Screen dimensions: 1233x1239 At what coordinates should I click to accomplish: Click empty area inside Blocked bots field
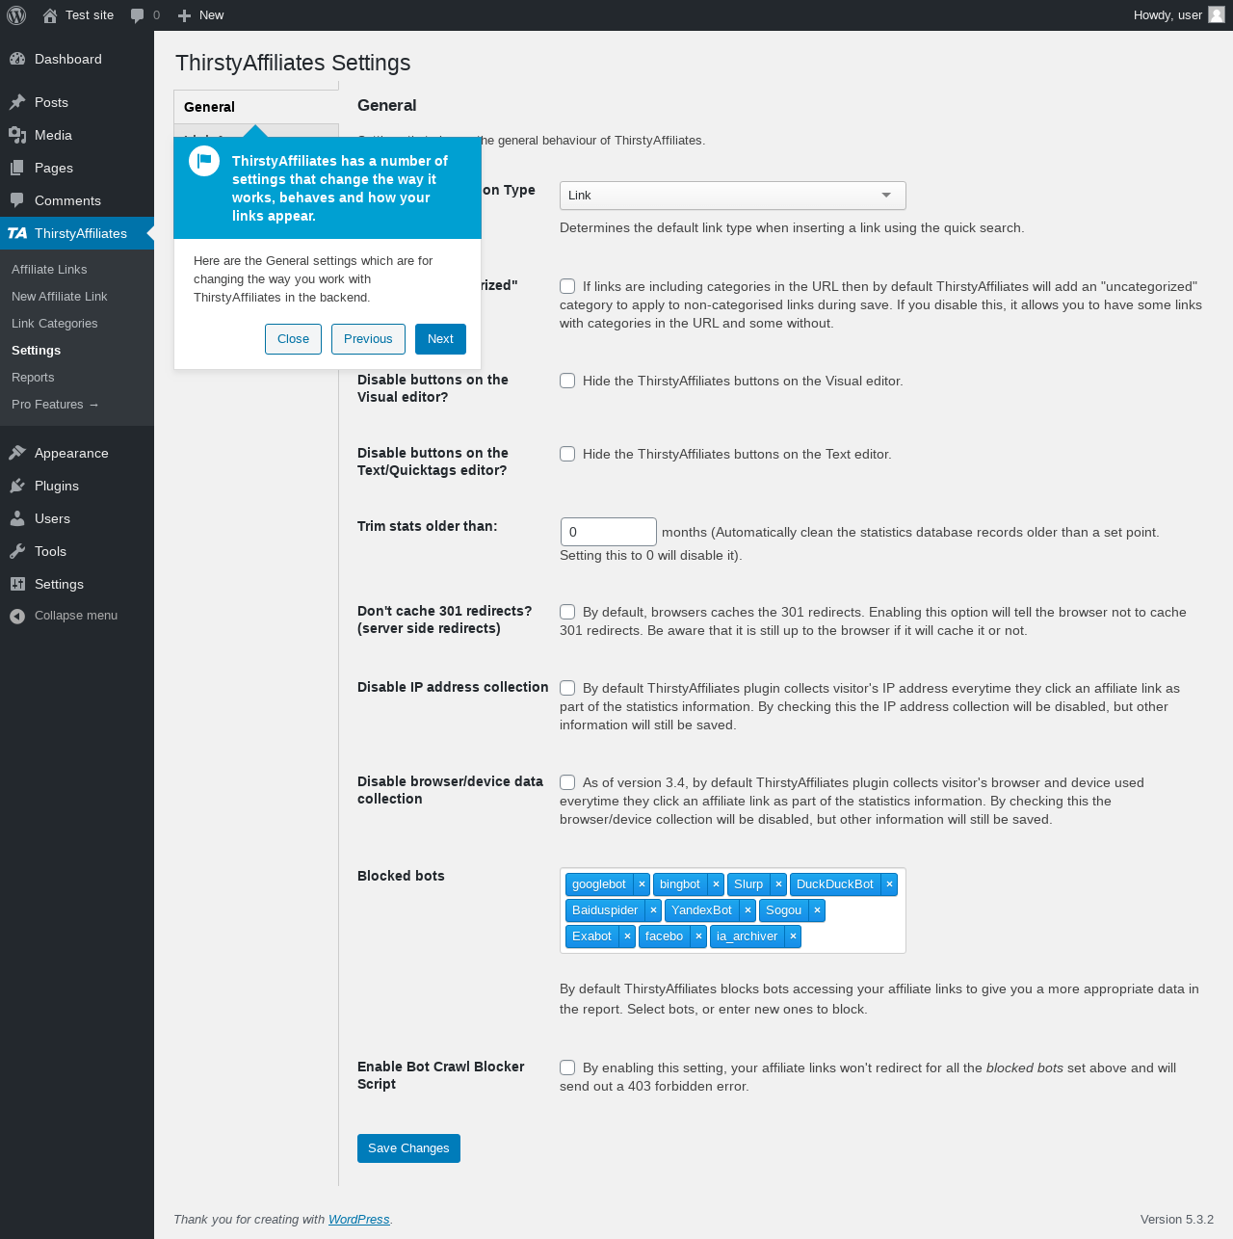(853, 936)
